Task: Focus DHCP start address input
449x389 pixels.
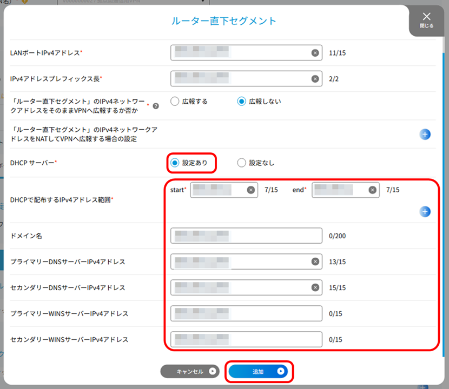Action: coord(224,190)
